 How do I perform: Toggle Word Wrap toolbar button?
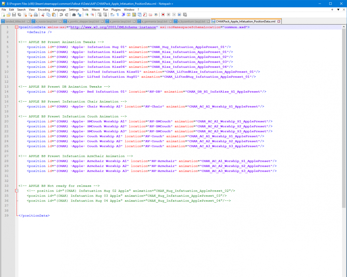pyautogui.click(x=112, y=15)
